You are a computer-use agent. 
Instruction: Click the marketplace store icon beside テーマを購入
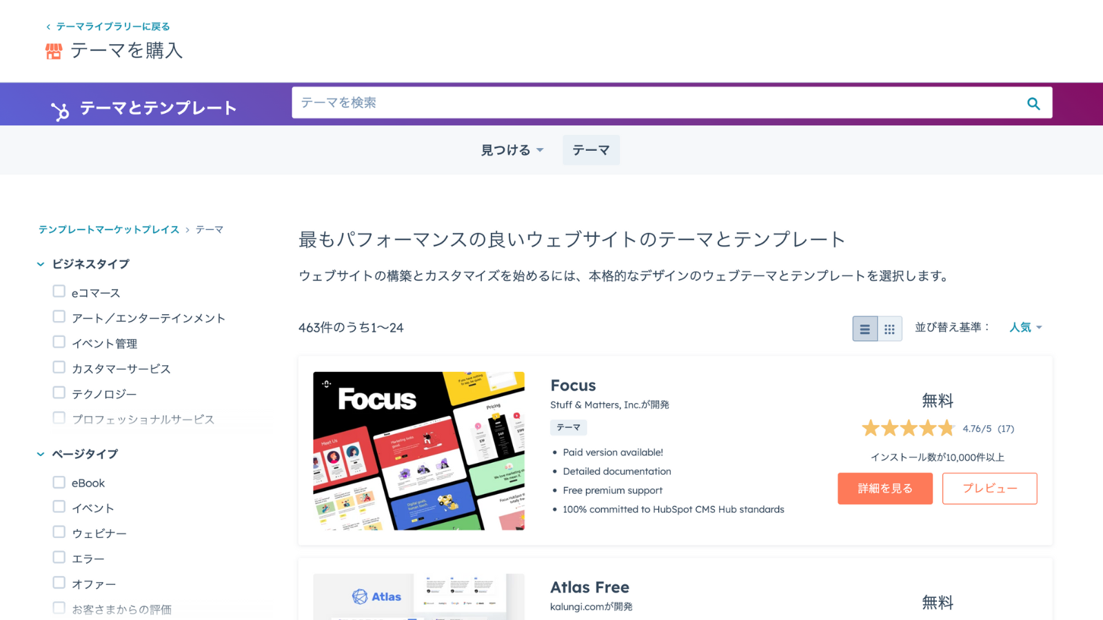point(54,51)
